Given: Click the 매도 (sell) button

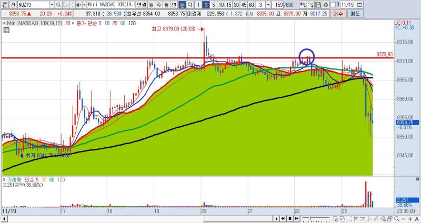Looking at the screenshot, I should 355,14.
